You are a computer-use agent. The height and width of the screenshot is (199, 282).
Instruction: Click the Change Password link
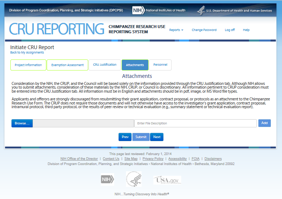click(x=204, y=30)
